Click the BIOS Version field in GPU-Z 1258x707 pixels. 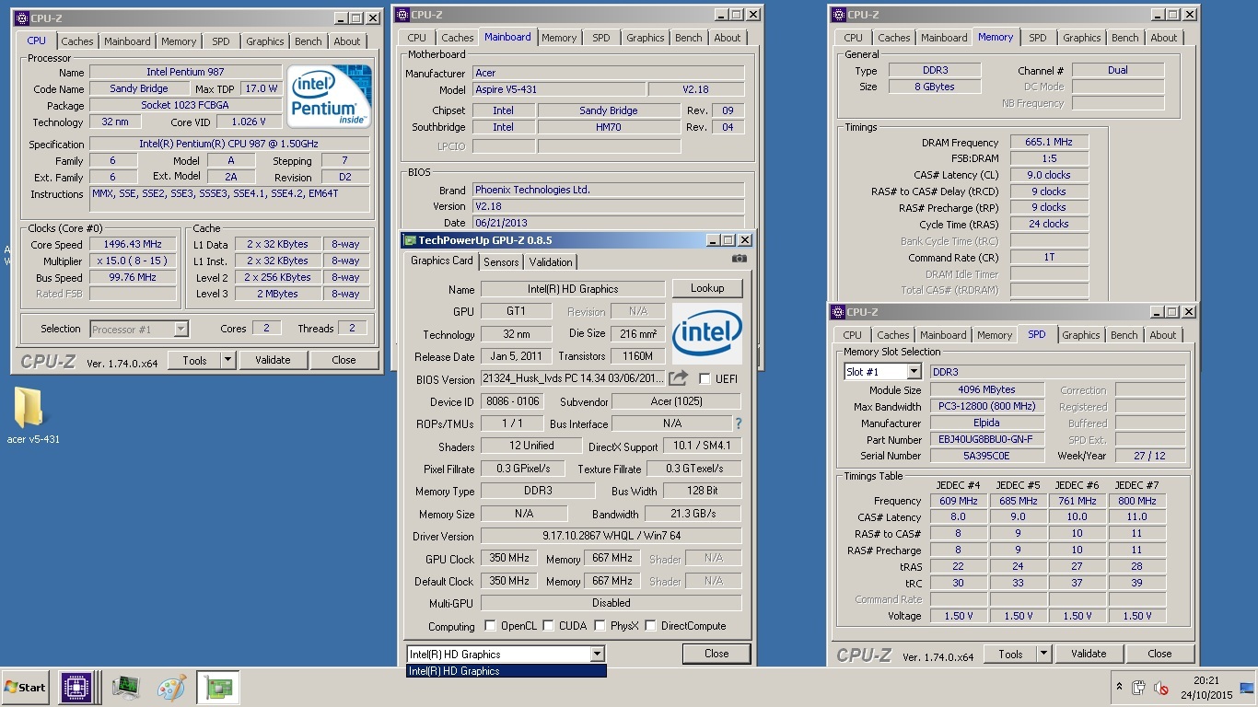(x=572, y=378)
